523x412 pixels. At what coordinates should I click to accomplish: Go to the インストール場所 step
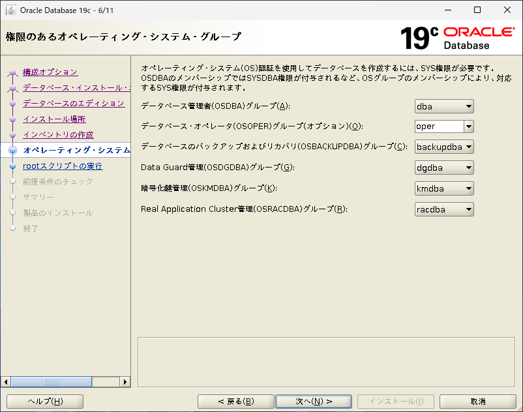(x=54, y=119)
